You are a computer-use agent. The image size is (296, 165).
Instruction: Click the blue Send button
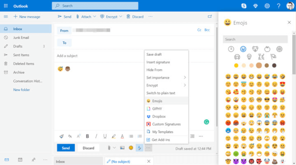tap(66, 148)
